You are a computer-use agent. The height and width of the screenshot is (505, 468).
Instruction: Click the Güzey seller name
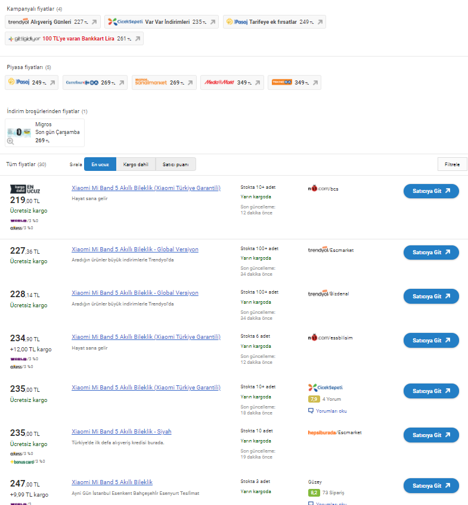[x=315, y=482]
